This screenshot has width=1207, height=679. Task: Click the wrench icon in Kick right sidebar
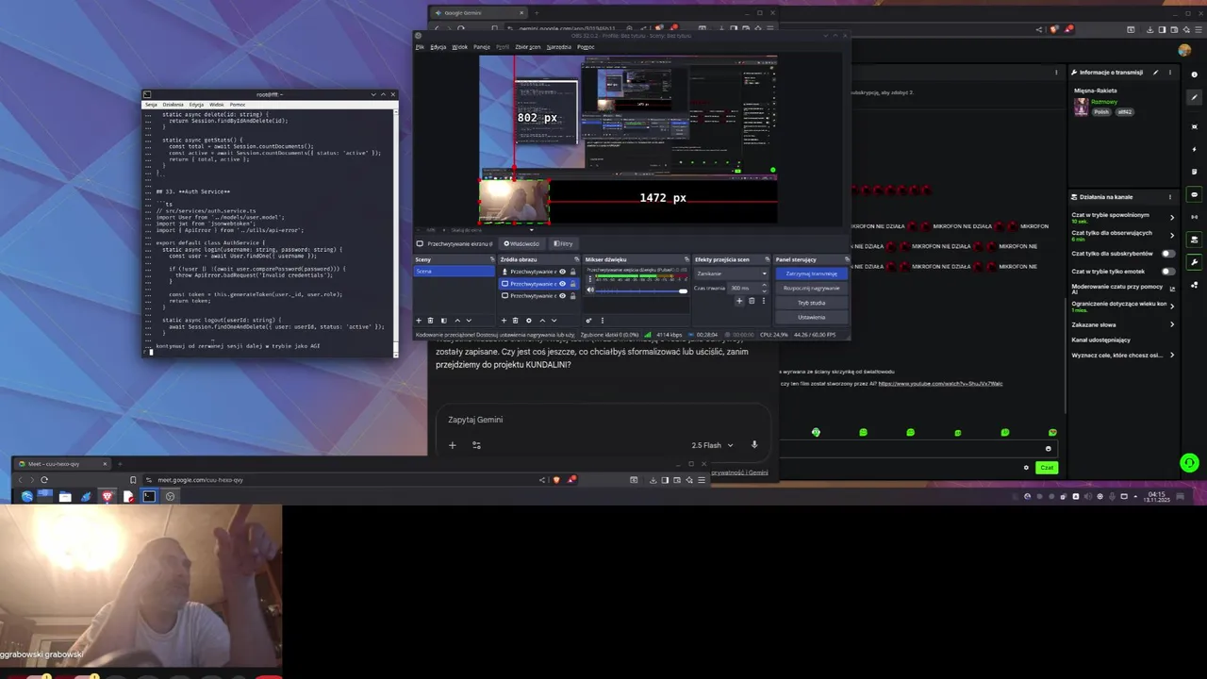coord(1195,262)
